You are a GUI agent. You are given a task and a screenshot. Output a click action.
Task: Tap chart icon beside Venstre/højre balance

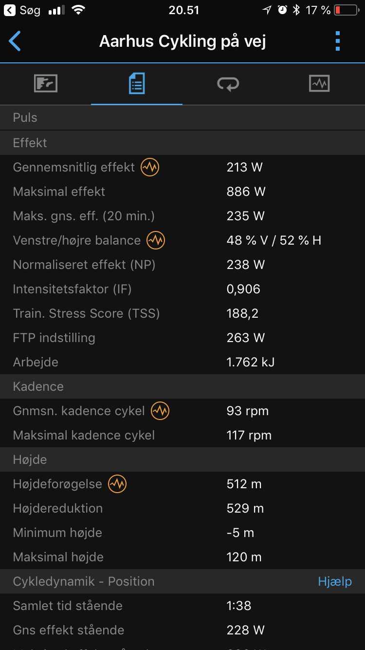156,240
